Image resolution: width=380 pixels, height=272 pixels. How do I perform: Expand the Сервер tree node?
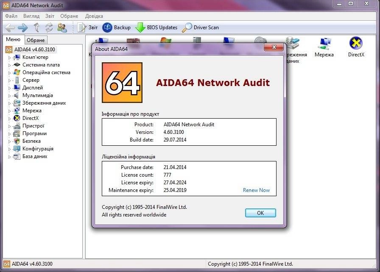tap(9, 80)
